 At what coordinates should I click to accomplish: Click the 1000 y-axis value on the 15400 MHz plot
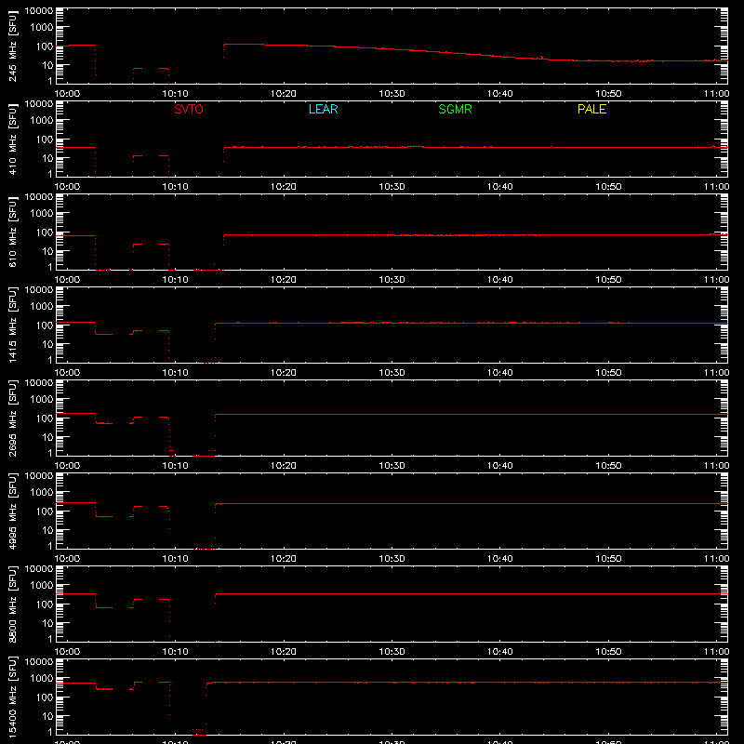pos(42,679)
